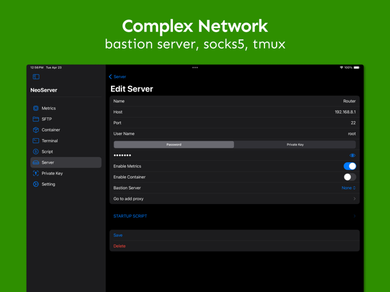390x292 pixels.
Task: Select Server label in the sidebar
Action: (48, 162)
